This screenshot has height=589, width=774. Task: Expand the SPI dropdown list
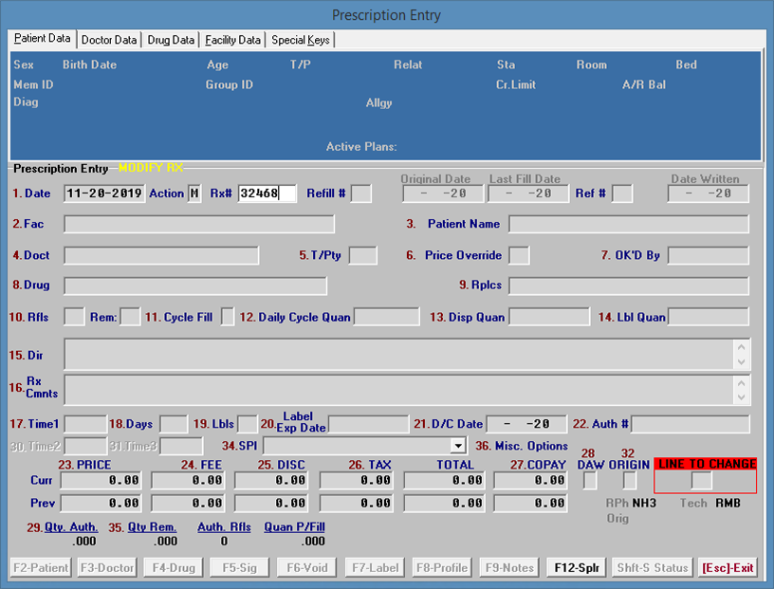click(458, 446)
